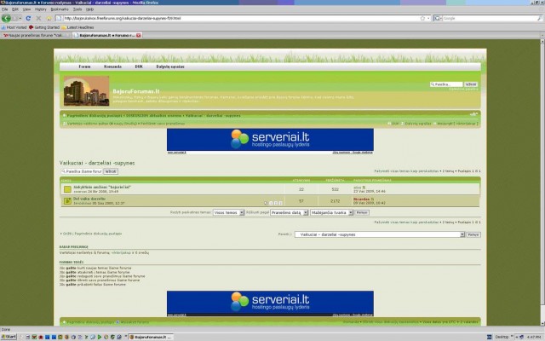Open the View menu
545x341 pixels.
point(26,9)
